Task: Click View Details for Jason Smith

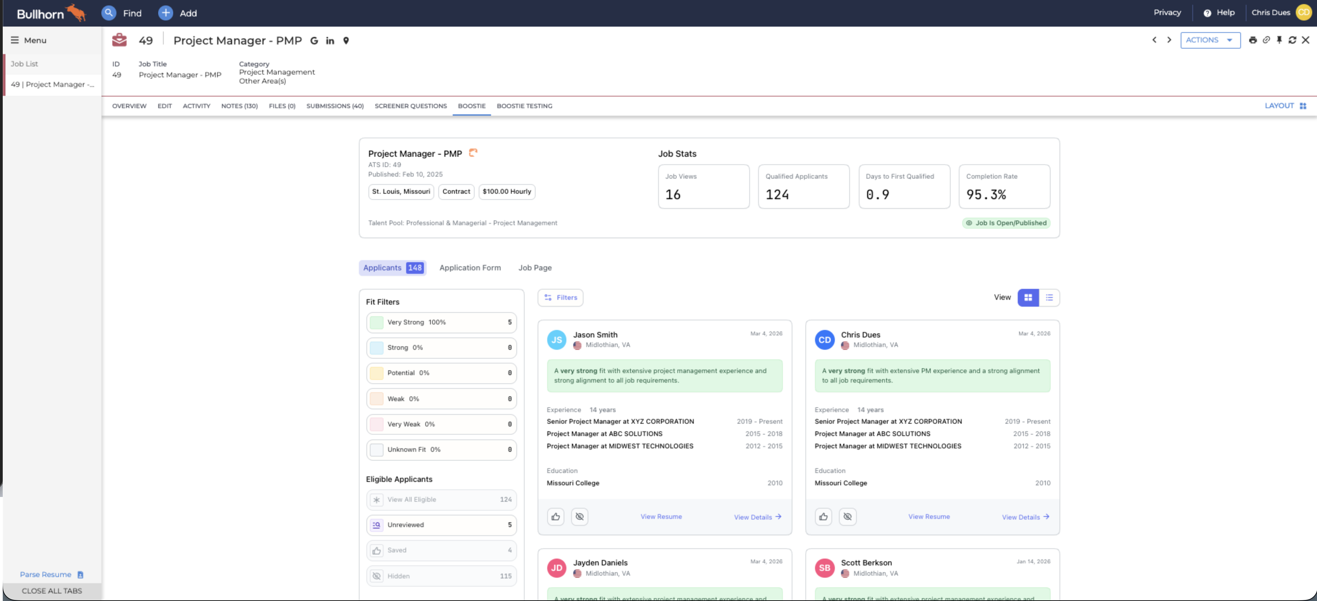Action: click(757, 517)
